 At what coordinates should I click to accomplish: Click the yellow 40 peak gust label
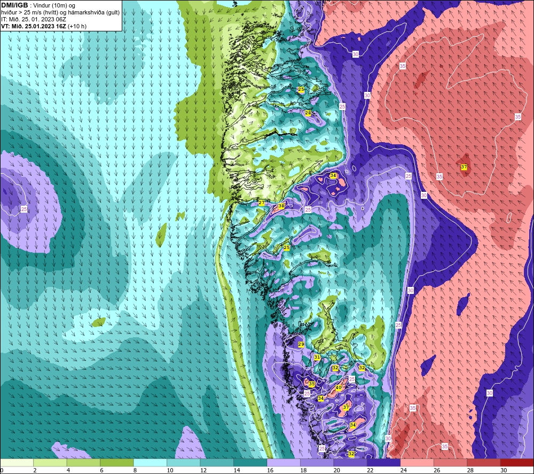coord(339,388)
